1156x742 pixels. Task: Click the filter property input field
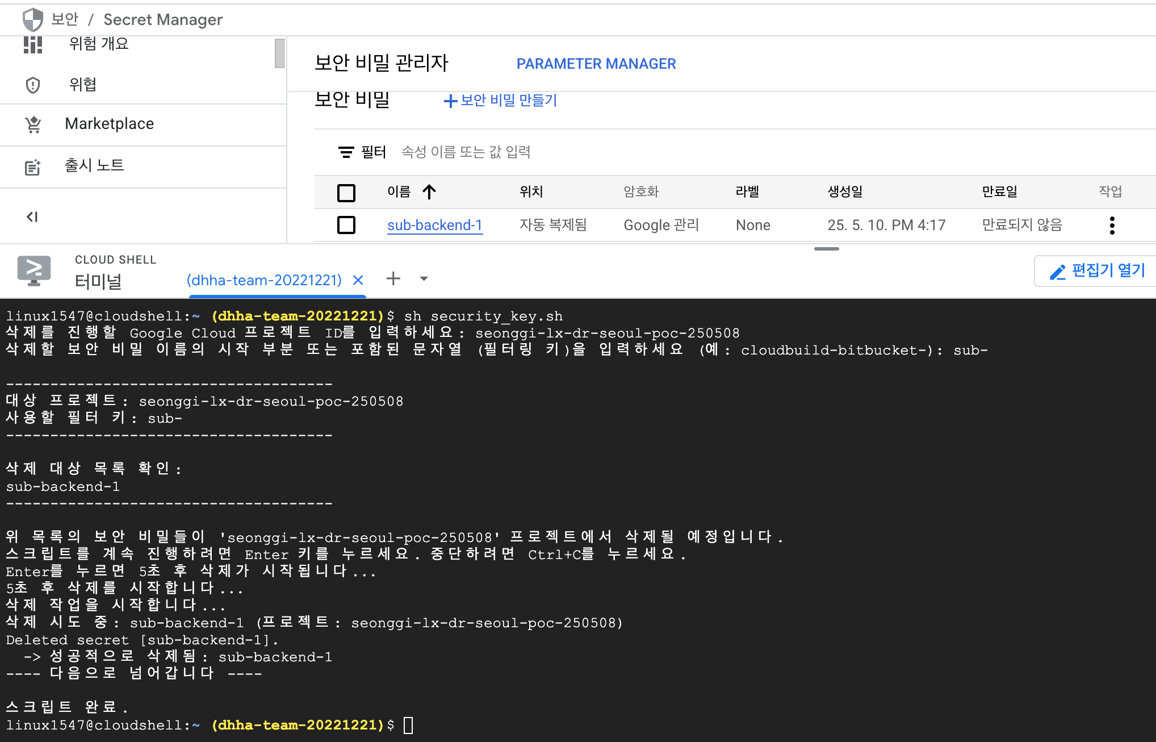tap(466, 152)
